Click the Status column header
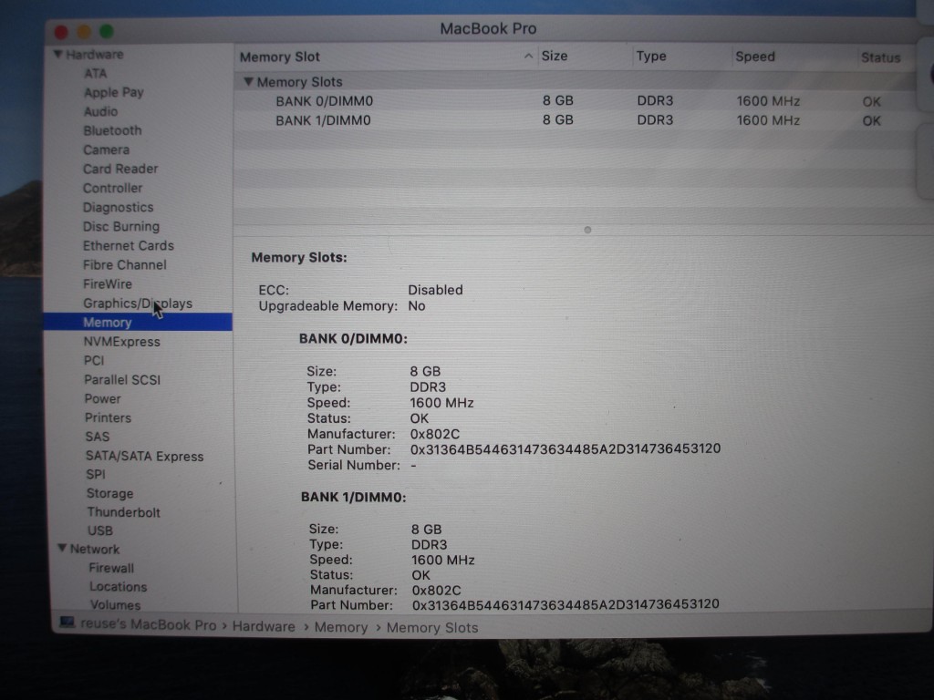 click(x=880, y=57)
